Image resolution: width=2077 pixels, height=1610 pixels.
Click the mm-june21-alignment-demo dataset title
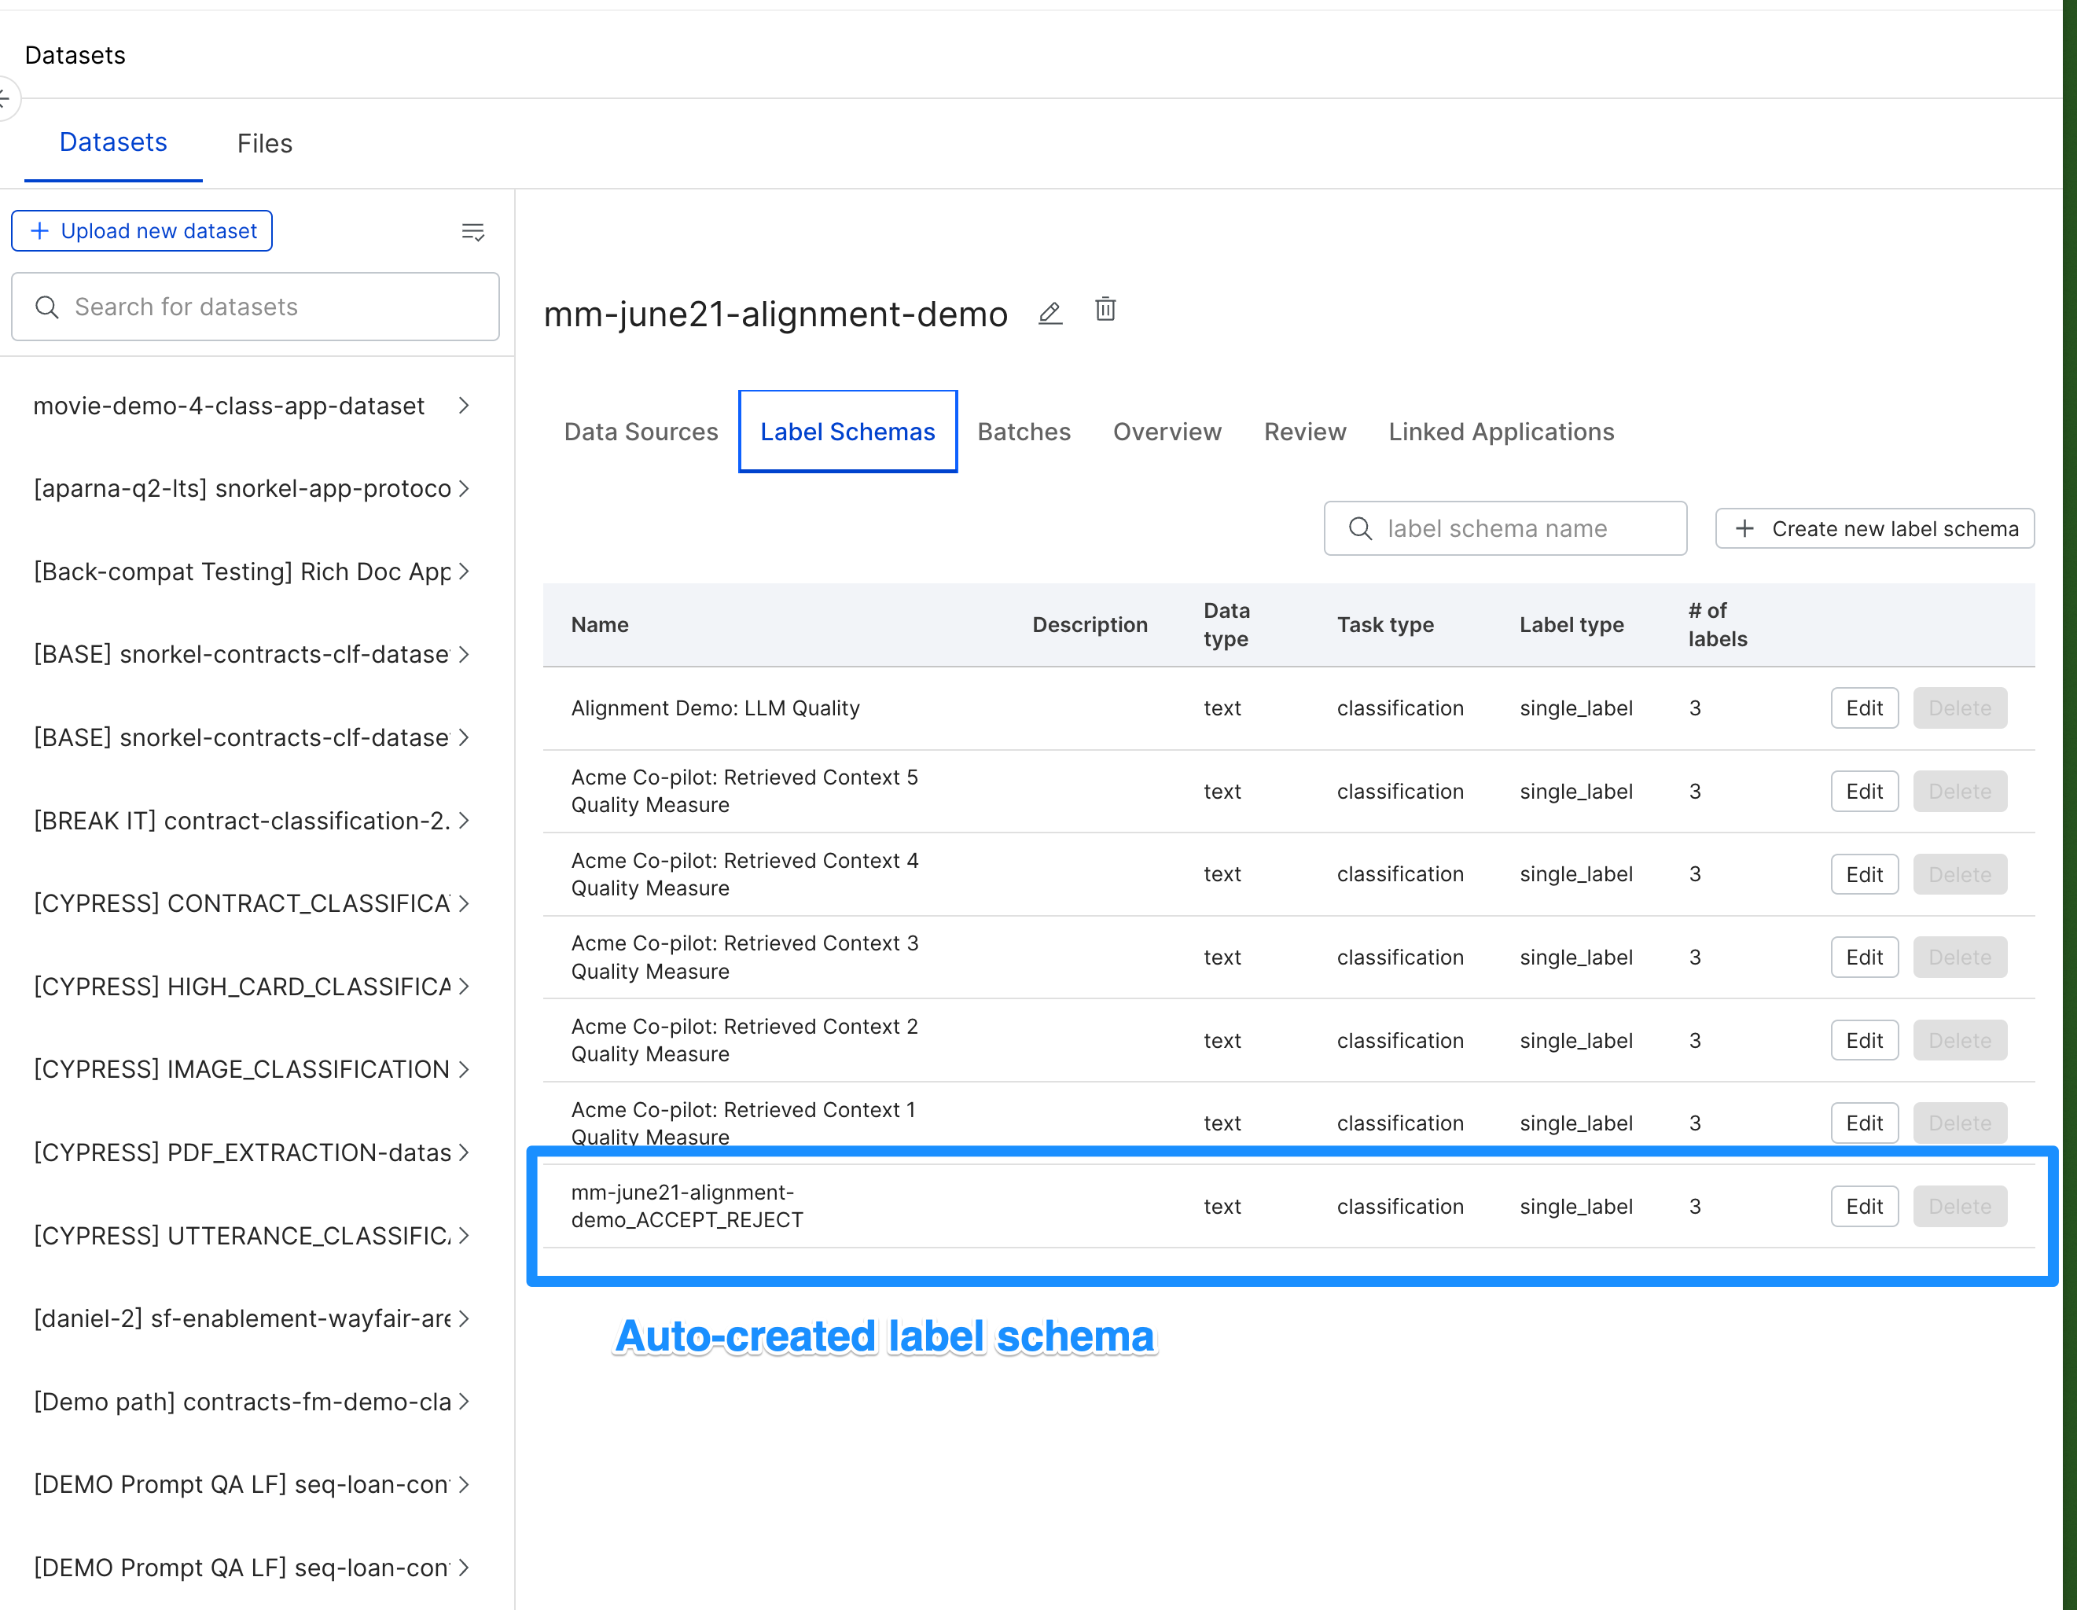pos(775,314)
